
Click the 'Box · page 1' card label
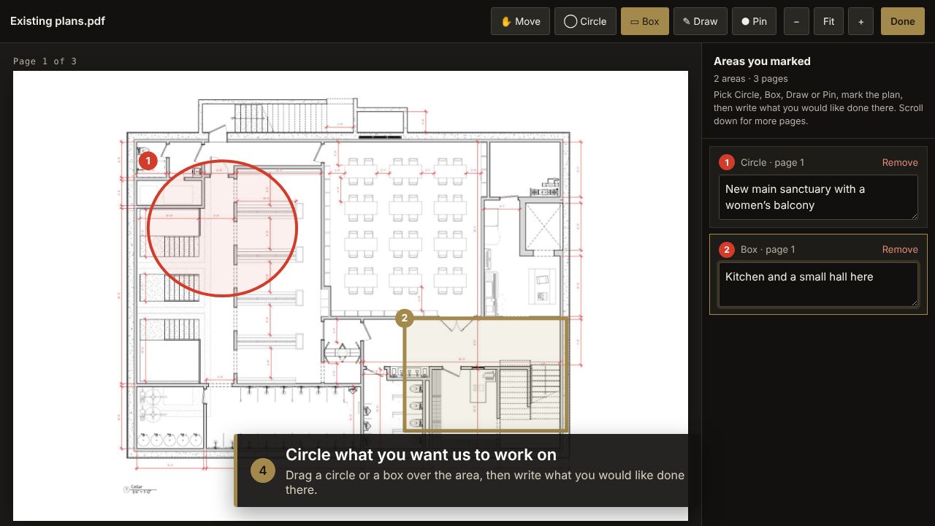(768, 249)
